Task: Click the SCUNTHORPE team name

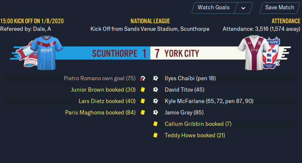Action: point(114,54)
